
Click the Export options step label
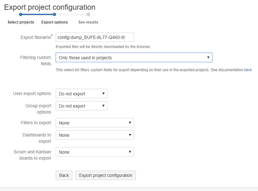(x=54, y=22)
